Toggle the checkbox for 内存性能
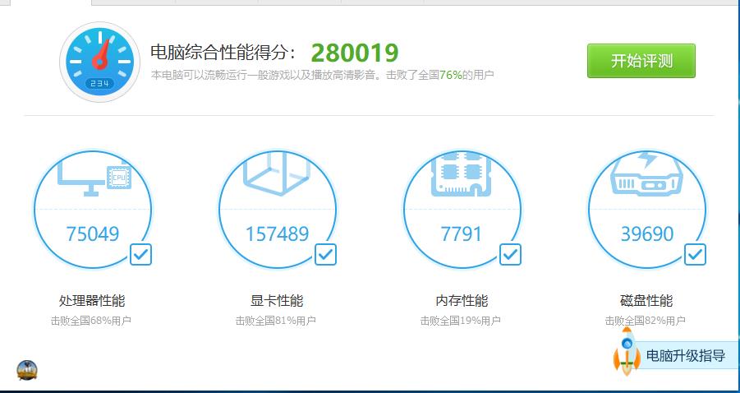The image size is (740, 393). point(510,254)
